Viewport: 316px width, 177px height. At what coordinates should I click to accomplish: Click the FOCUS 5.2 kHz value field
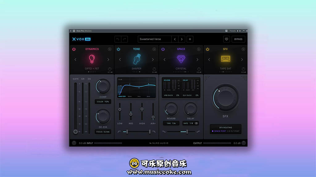103,132
